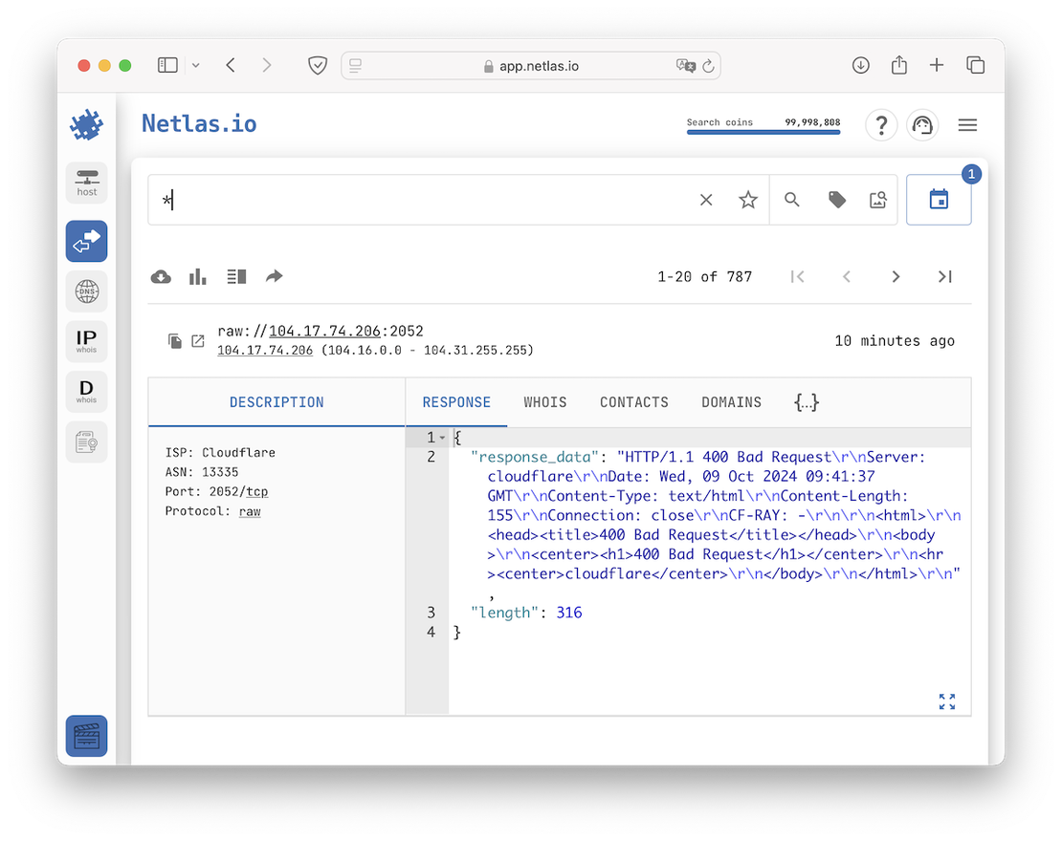
Task: Open the host search sidebar icon
Action: point(86,182)
